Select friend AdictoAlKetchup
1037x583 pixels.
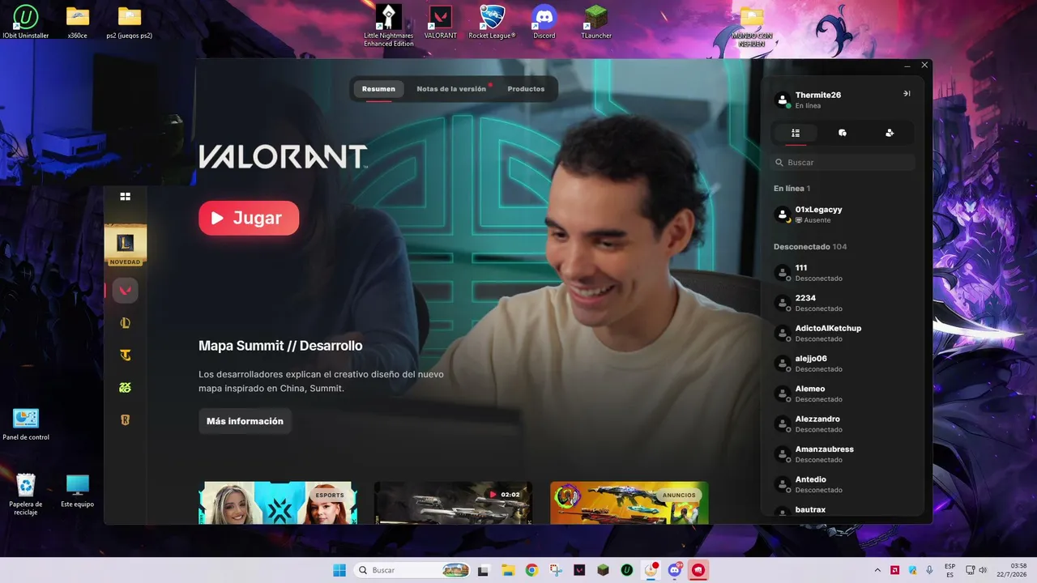[x=843, y=333]
